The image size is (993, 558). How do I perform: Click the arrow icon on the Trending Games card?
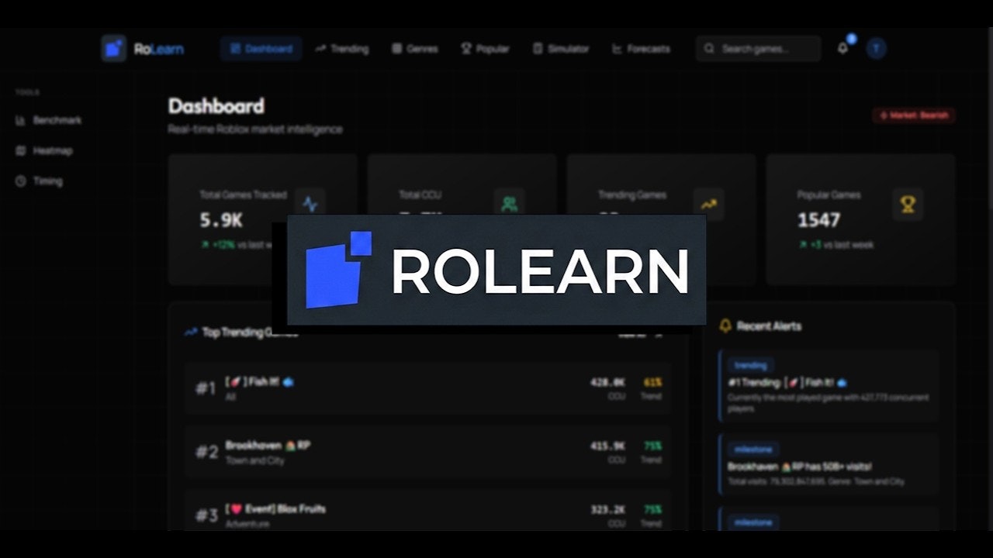pos(708,205)
